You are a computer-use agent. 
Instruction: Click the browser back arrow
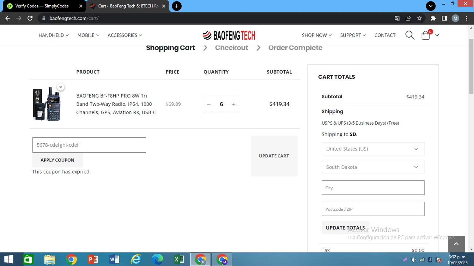pos(8,18)
